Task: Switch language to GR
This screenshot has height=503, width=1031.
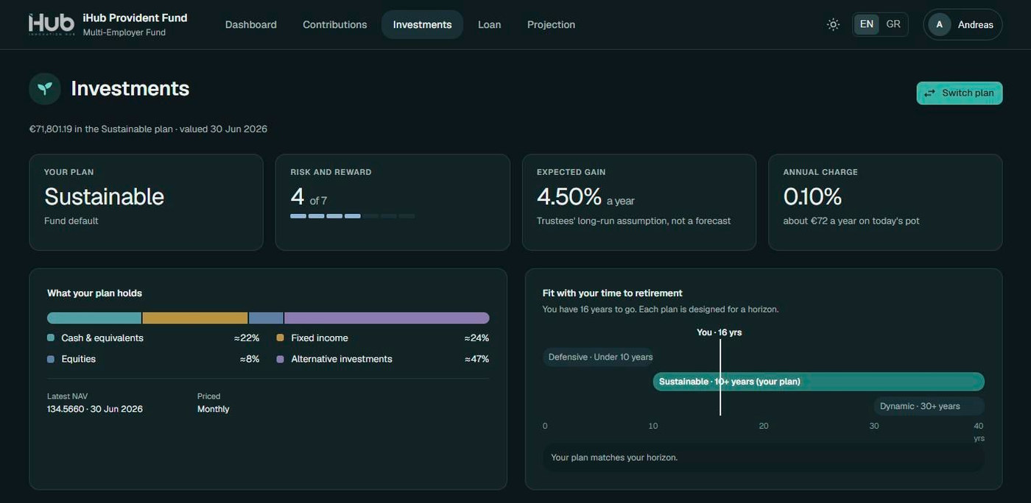Action: (893, 24)
